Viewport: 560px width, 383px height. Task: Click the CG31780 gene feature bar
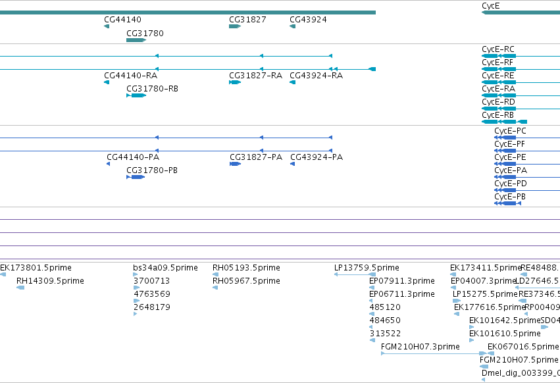pos(136,40)
